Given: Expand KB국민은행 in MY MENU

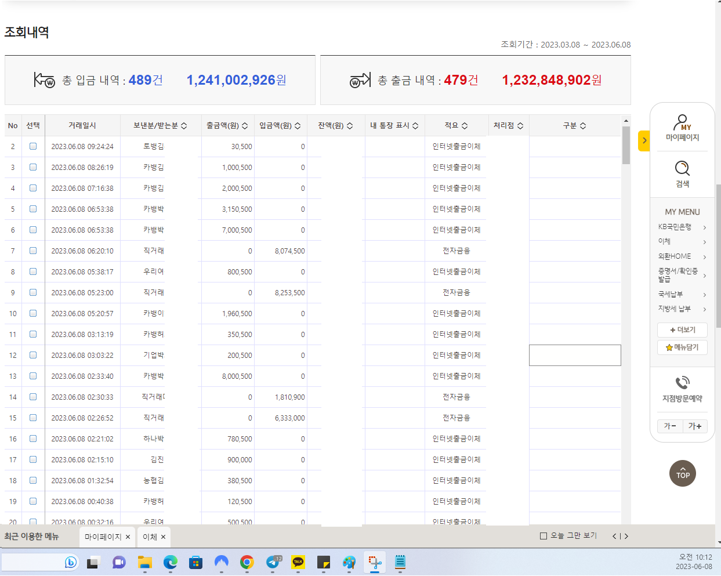Looking at the screenshot, I should tap(682, 227).
